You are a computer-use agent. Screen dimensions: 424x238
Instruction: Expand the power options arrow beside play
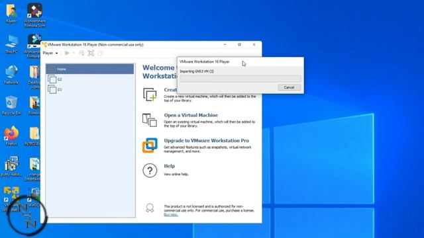74,53
